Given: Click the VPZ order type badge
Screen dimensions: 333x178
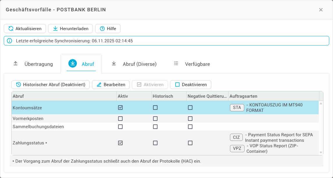Looking at the screenshot, I should (x=237, y=148).
